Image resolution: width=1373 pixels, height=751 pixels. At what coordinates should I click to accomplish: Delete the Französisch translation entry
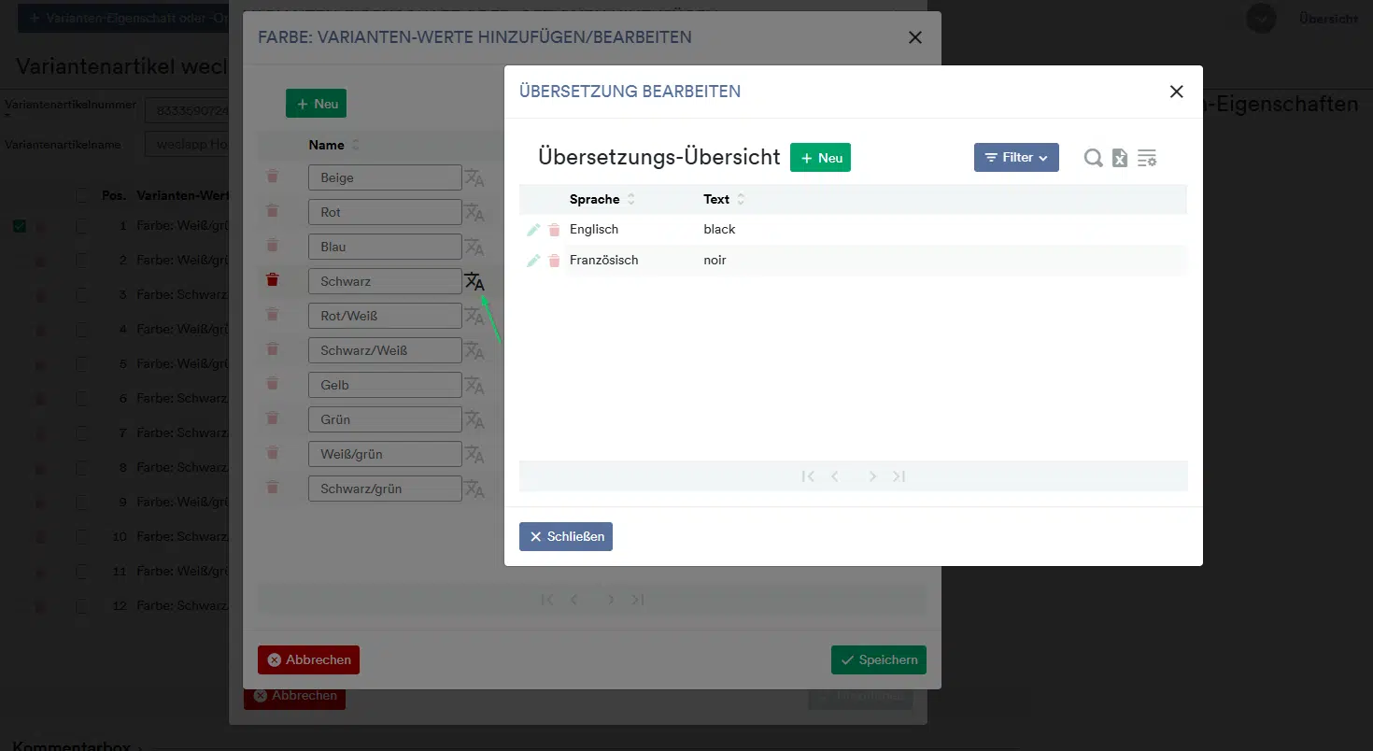tap(554, 261)
